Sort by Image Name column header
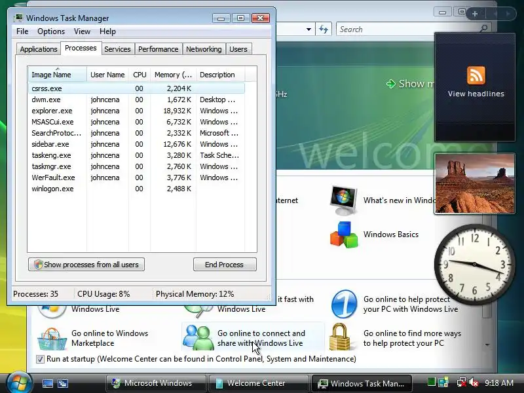 click(57, 75)
